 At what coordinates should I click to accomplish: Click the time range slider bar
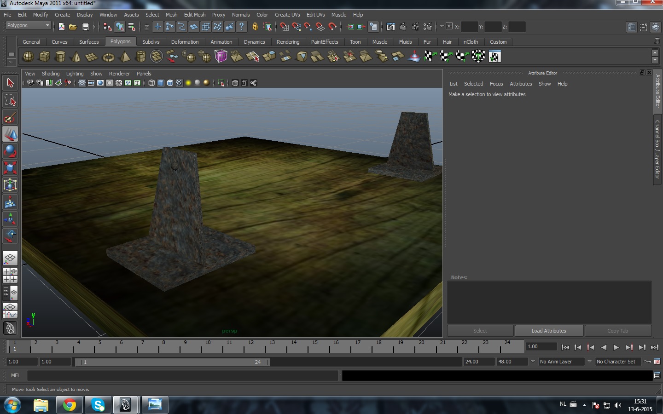point(172,362)
